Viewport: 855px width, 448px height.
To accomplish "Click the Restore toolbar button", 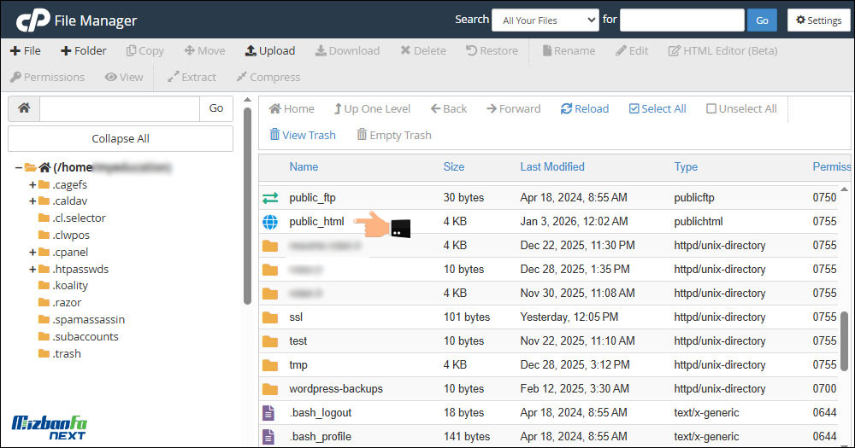I will (492, 50).
